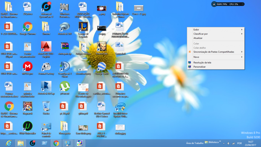Screen dimensions: 261x147
Task: Select Personalizar from the context menu
Action: click(199, 67)
